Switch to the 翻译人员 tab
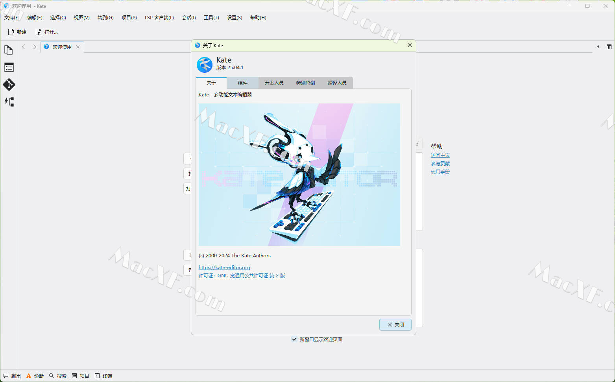Viewport: 615px width, 382px height. (337, 83)
